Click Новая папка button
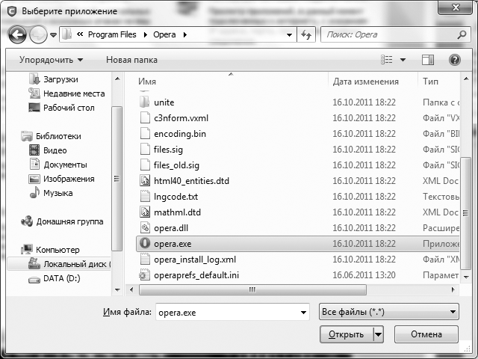 pos(131,60)
